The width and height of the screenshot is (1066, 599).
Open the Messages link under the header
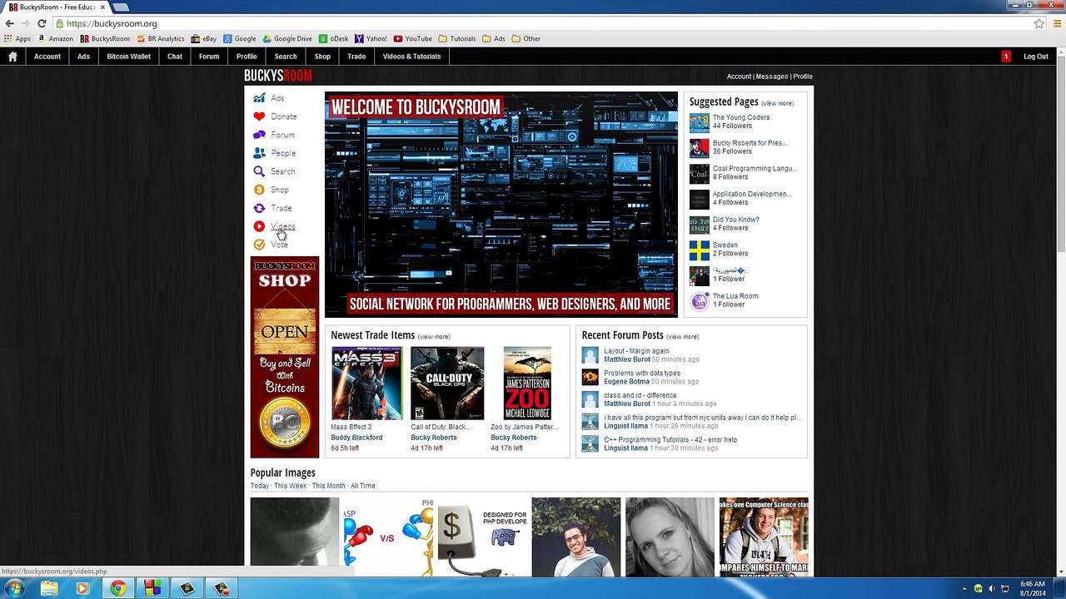click(x=772, y=77)
